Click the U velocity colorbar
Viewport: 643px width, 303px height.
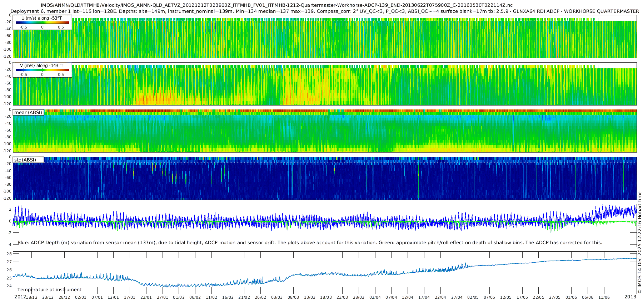pyautogui.click(x=42, y=23)
